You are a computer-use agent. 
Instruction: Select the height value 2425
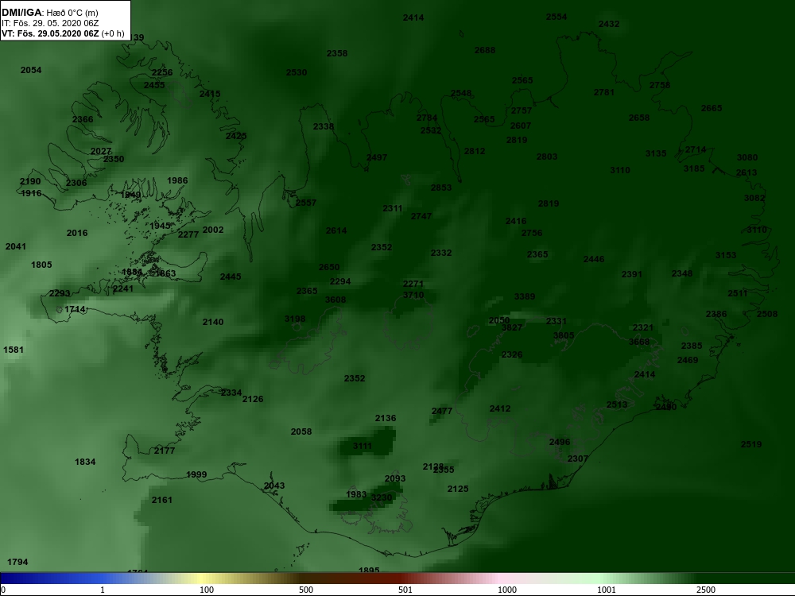pyautogui.click(x=236, y=136)
